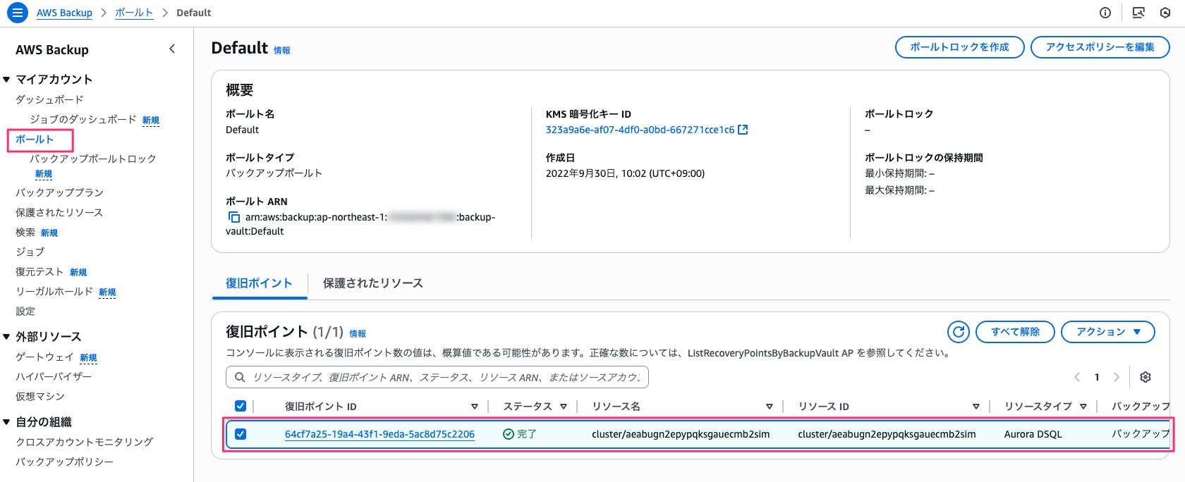Screen dimensions: 1185x482
Task: Open バックアップボールトロック in the sidebar
Action: pyautogui.click(x=93, y=159)
